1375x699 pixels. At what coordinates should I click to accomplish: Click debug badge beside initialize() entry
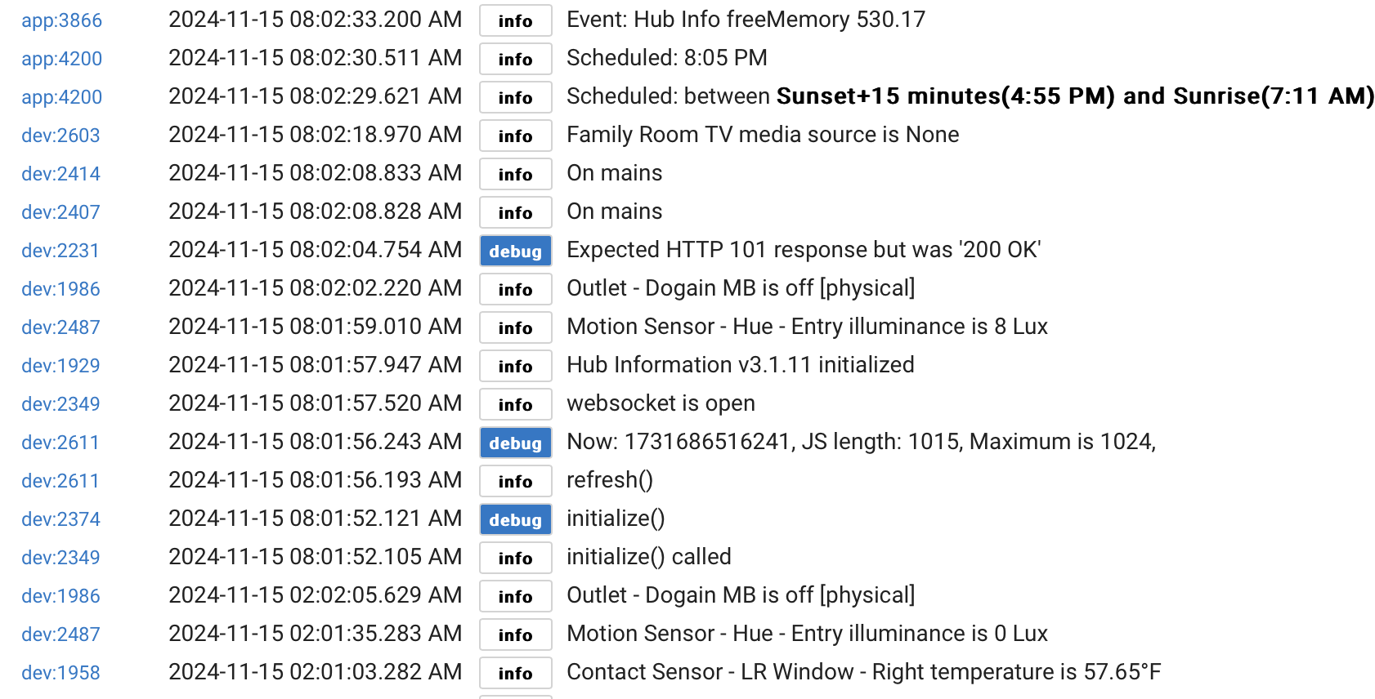pyautogui.click(x=515, y=519)
